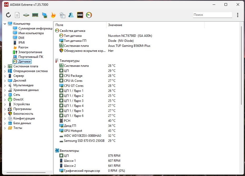Select Samsung SSD 870 EVO 250GB row

(x=87, y=141)
